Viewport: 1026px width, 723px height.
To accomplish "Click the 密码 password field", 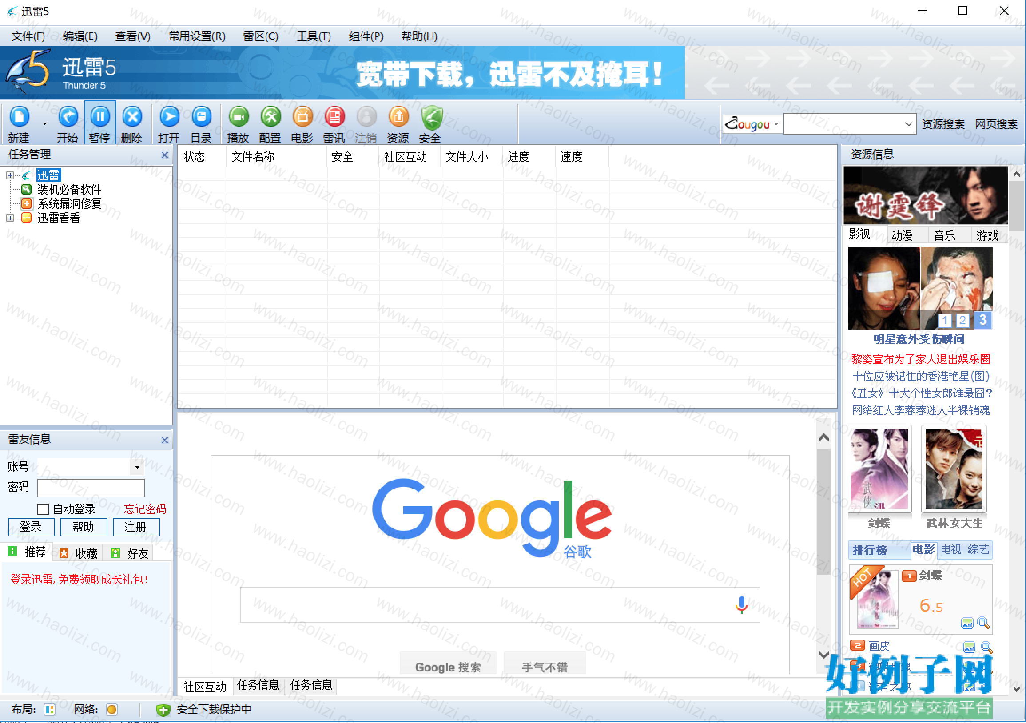I will [x=91, y=488].
